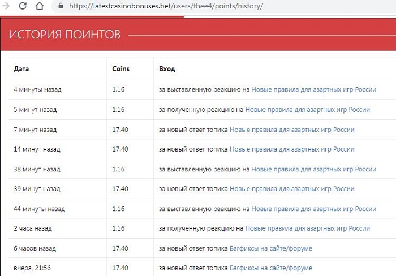Click the Дата column header
This screenshot has width=396, height=276.
[21, 69]
